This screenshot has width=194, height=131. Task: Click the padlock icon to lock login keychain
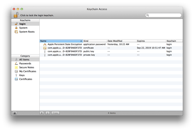[16, 15]
